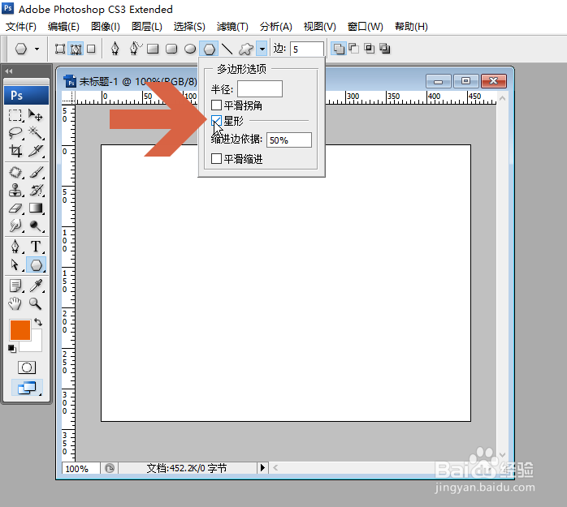Select the Zoom tool
The width and height of the screenshot is (567, 507).
[36, 303]
